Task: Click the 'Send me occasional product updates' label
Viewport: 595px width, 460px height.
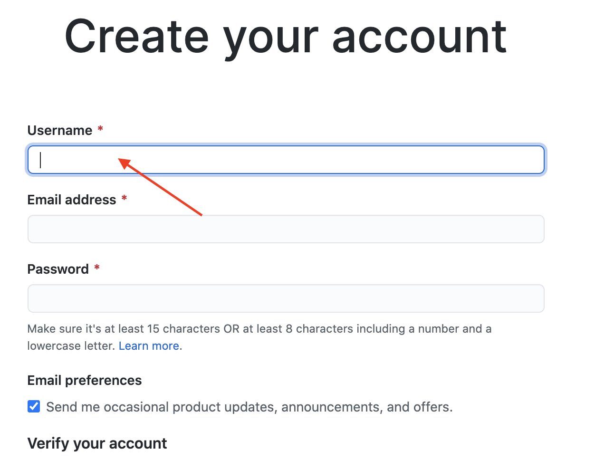Action: 249,407
